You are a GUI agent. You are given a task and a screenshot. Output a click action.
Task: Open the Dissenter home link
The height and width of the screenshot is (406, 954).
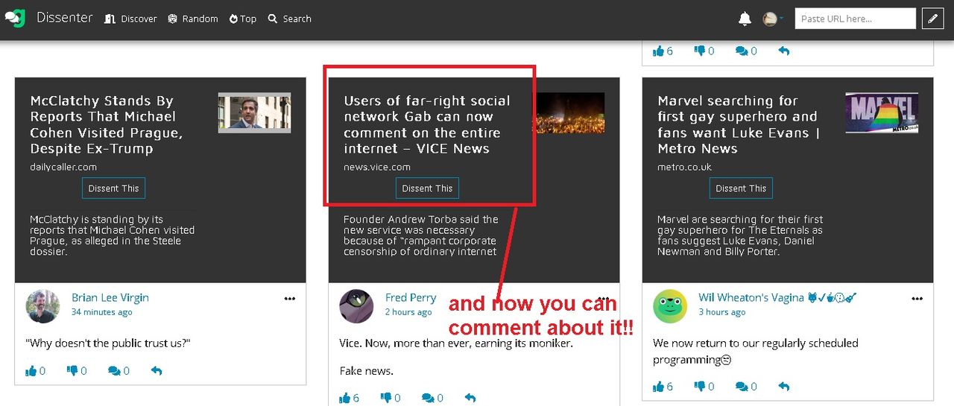point(65,17)
